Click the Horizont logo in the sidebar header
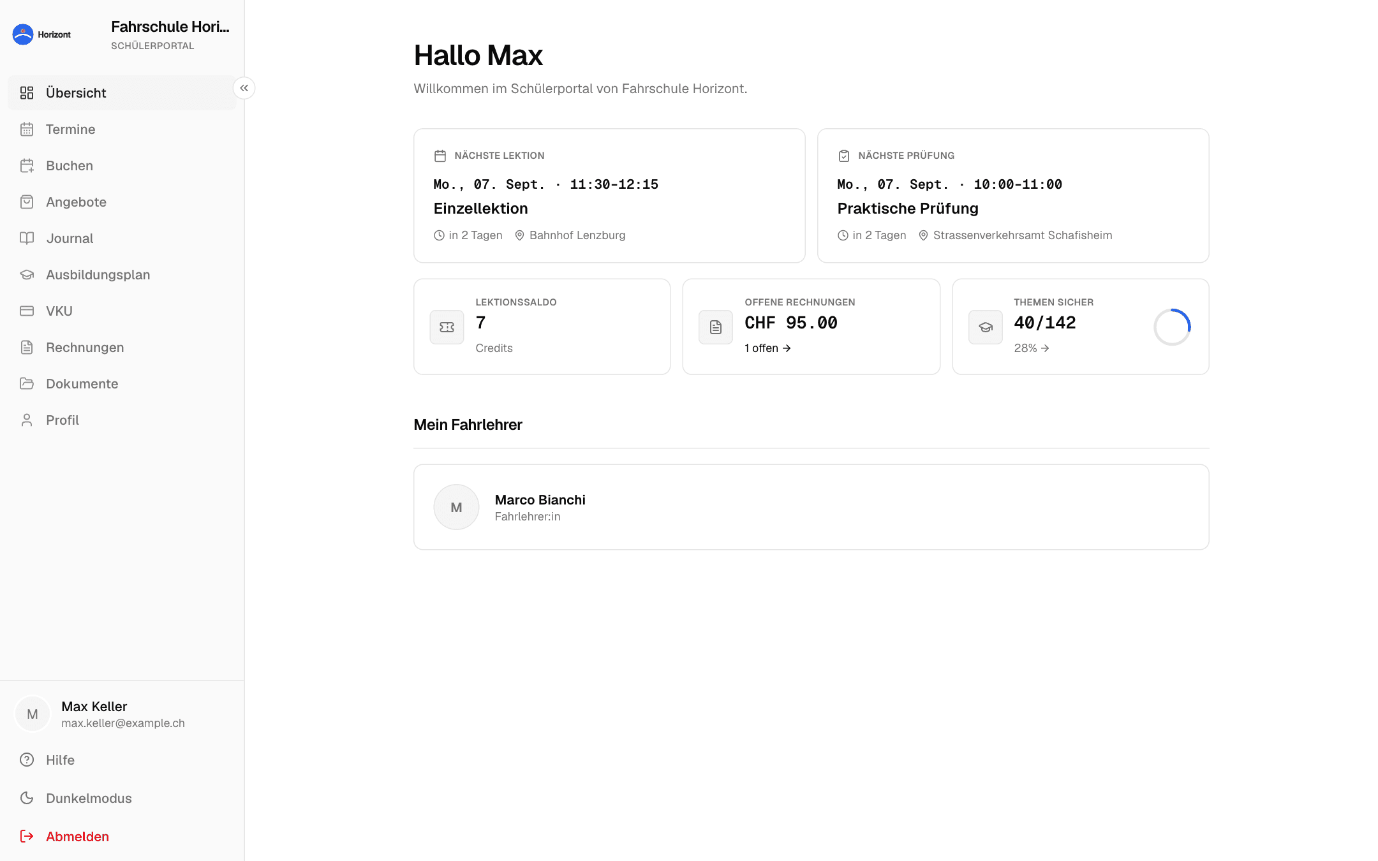Viewport: 1378px width, 861px height. [x=41, y=34]
